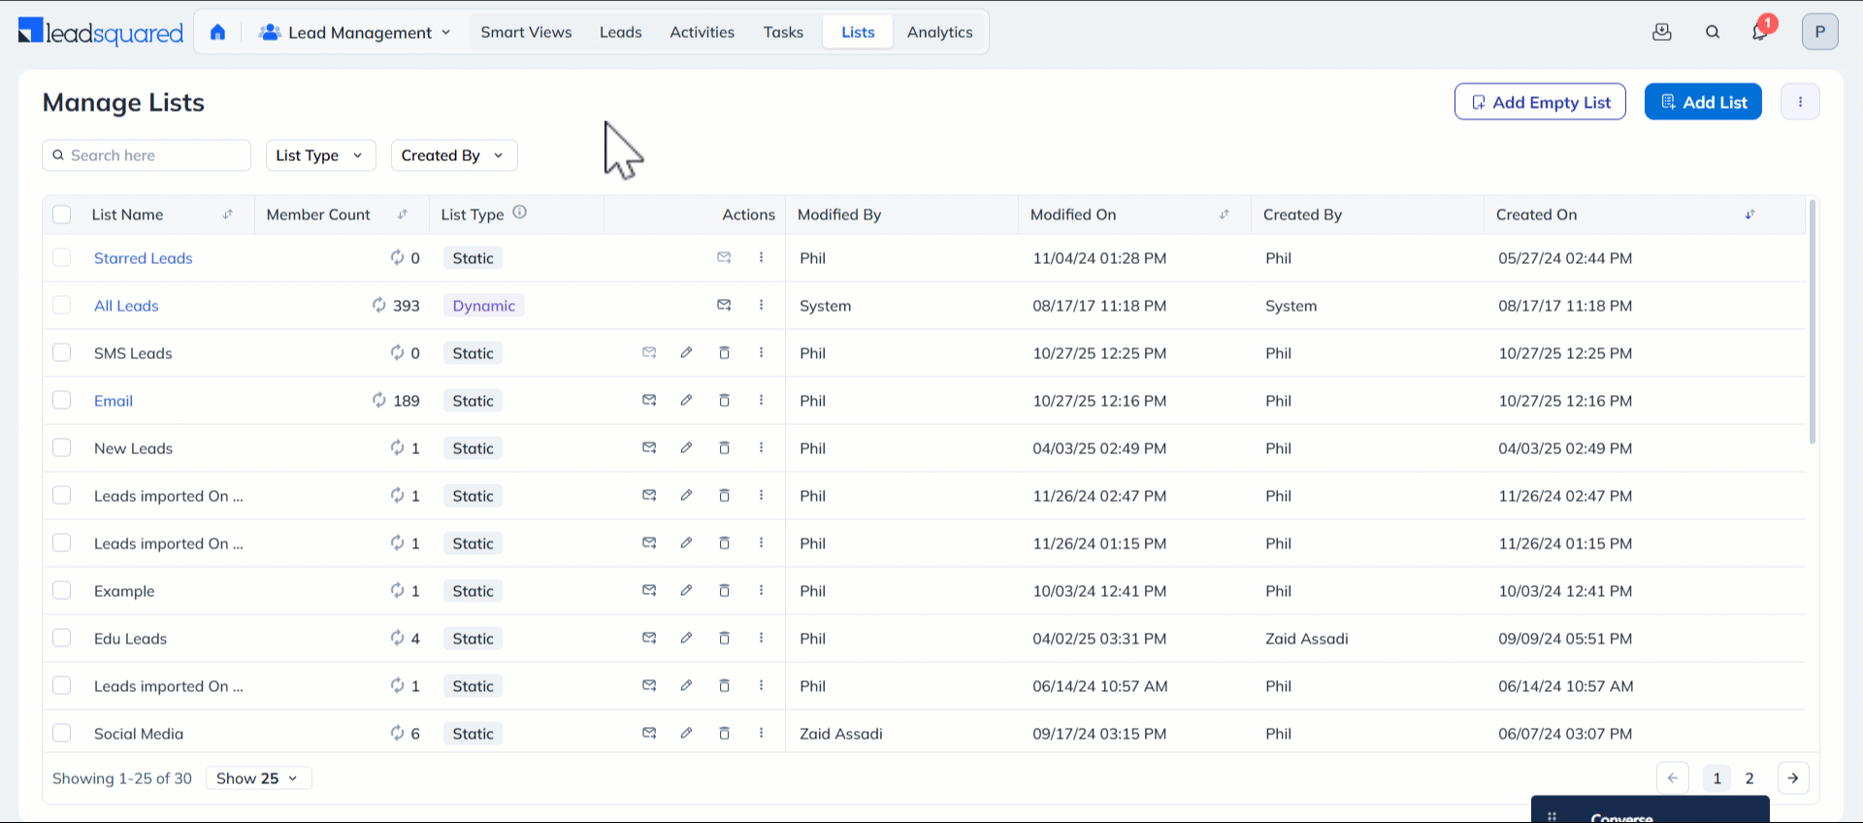
Task: Delete the SMS Leads list via trash icon
Action: coord(724,352)
